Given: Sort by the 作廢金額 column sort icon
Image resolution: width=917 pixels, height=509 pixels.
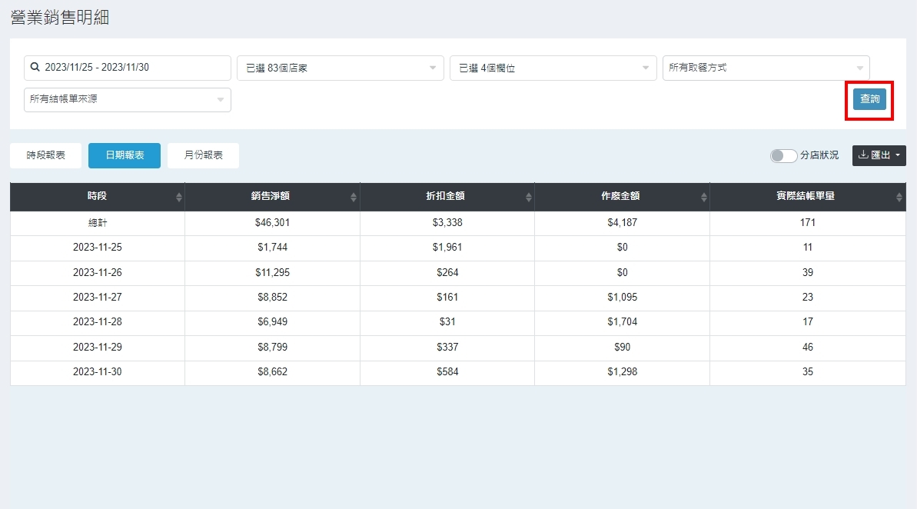Looking at the screenshot, I should (703, 198).
